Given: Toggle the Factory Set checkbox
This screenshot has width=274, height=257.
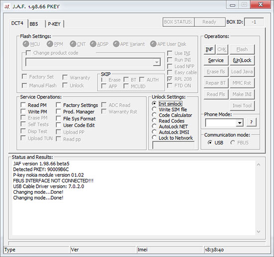Looking at the screenshot, I should pyautogui.click(x=24, y=77).
